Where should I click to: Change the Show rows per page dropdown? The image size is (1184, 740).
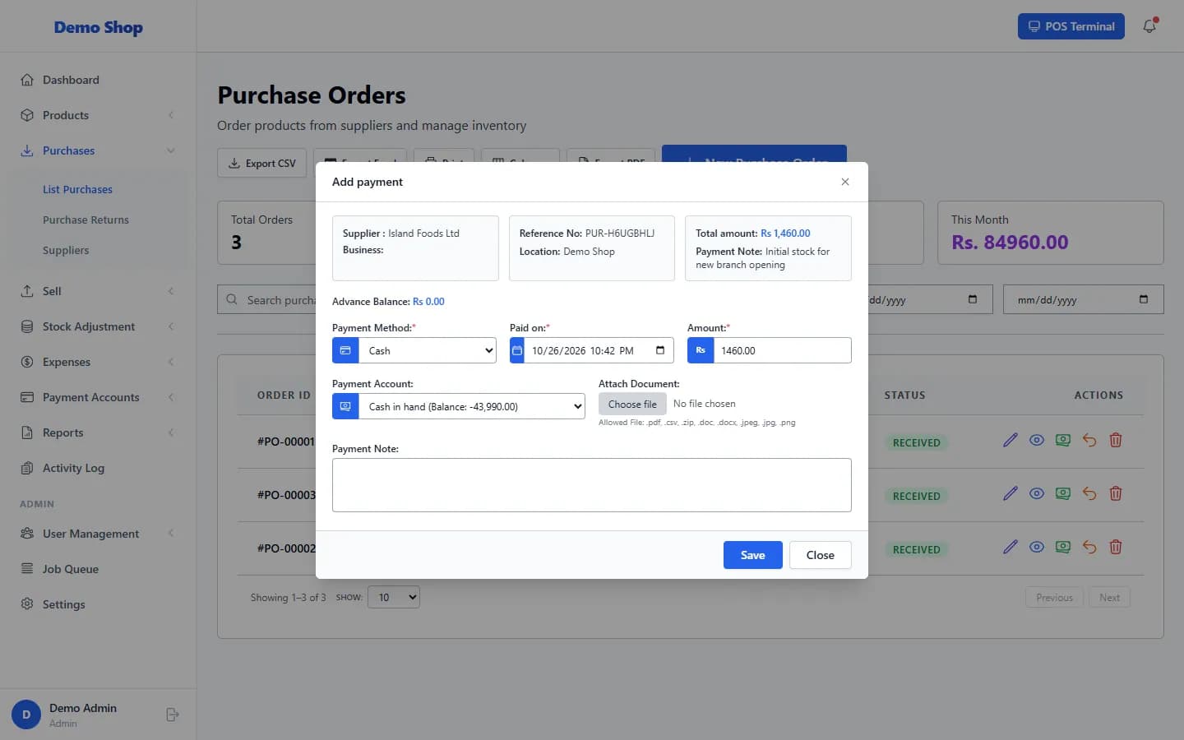tap(394, 597)
